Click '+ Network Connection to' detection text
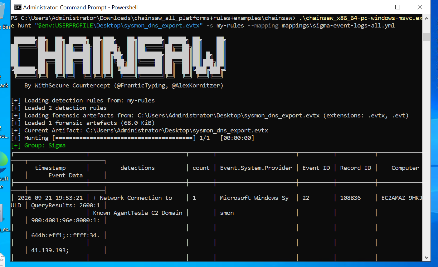The height and width of the screenshot is (267, 438). [133, 198]
